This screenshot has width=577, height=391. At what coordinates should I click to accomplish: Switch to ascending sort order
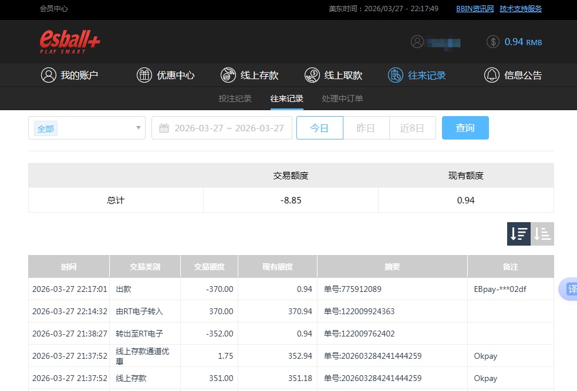[542, 233]
